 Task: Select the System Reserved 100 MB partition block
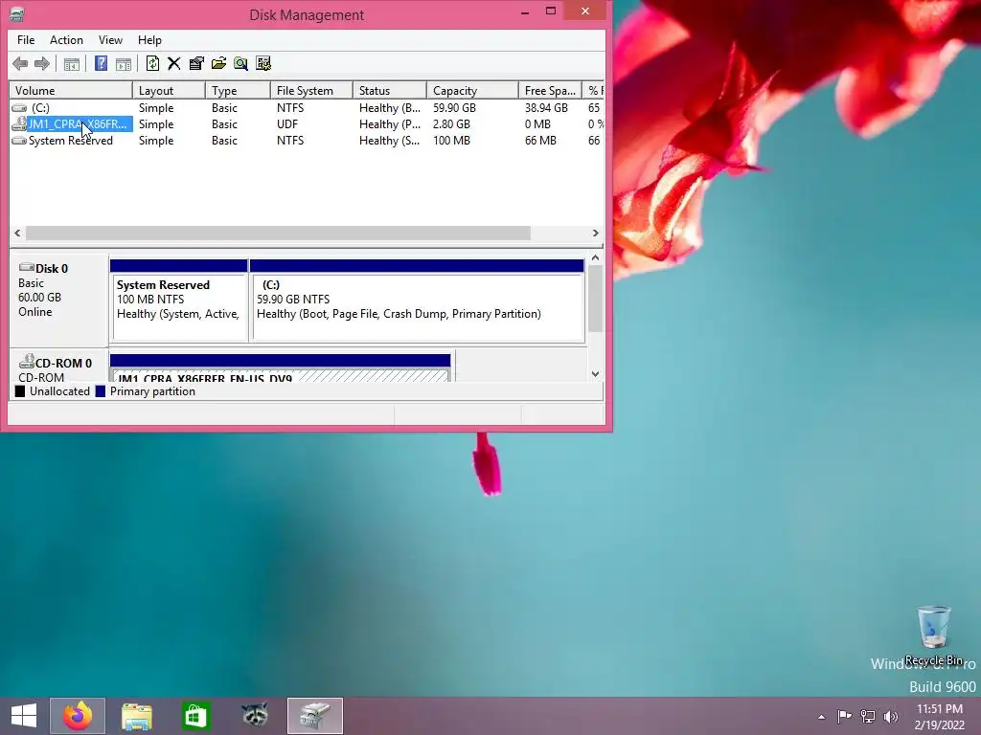click(179, 301)
